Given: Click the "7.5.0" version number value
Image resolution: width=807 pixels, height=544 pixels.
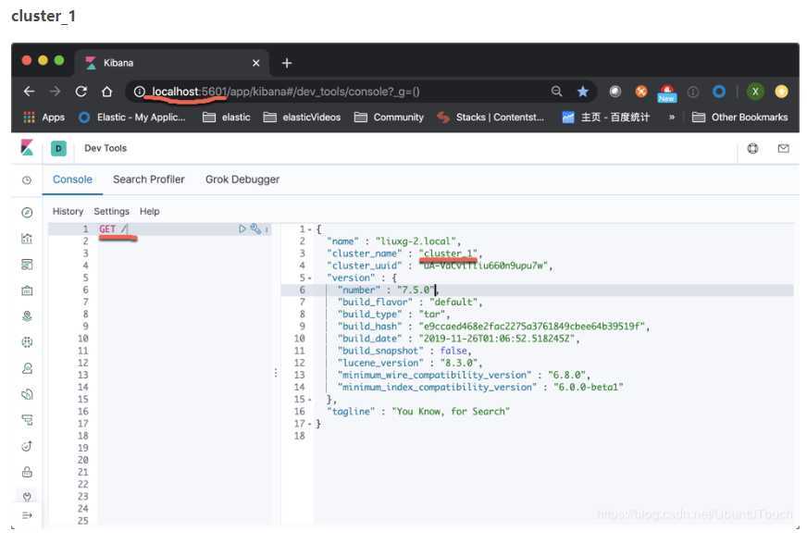Looking at the screenshot, I should coord(416,290).
